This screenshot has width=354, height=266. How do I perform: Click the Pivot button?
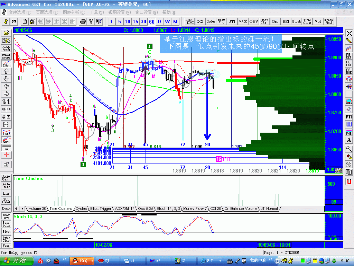click(6, 232)
